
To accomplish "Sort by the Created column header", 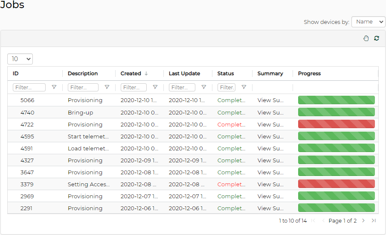I will click(x=131, y=73).
